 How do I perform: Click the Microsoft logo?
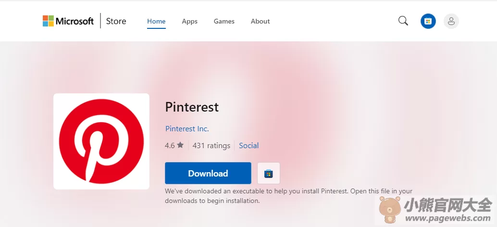click(x=68, y=21)
